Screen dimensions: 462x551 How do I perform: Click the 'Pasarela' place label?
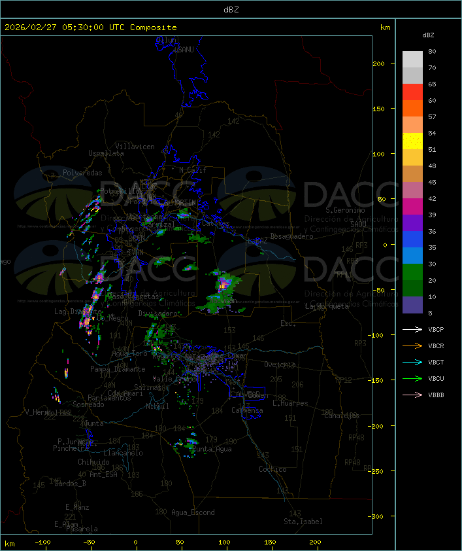(x=82, y=529)
